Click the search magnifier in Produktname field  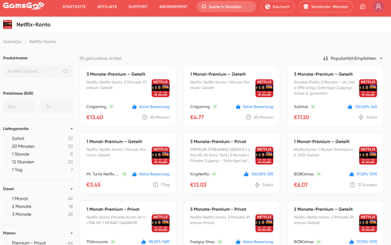(65, 71)
